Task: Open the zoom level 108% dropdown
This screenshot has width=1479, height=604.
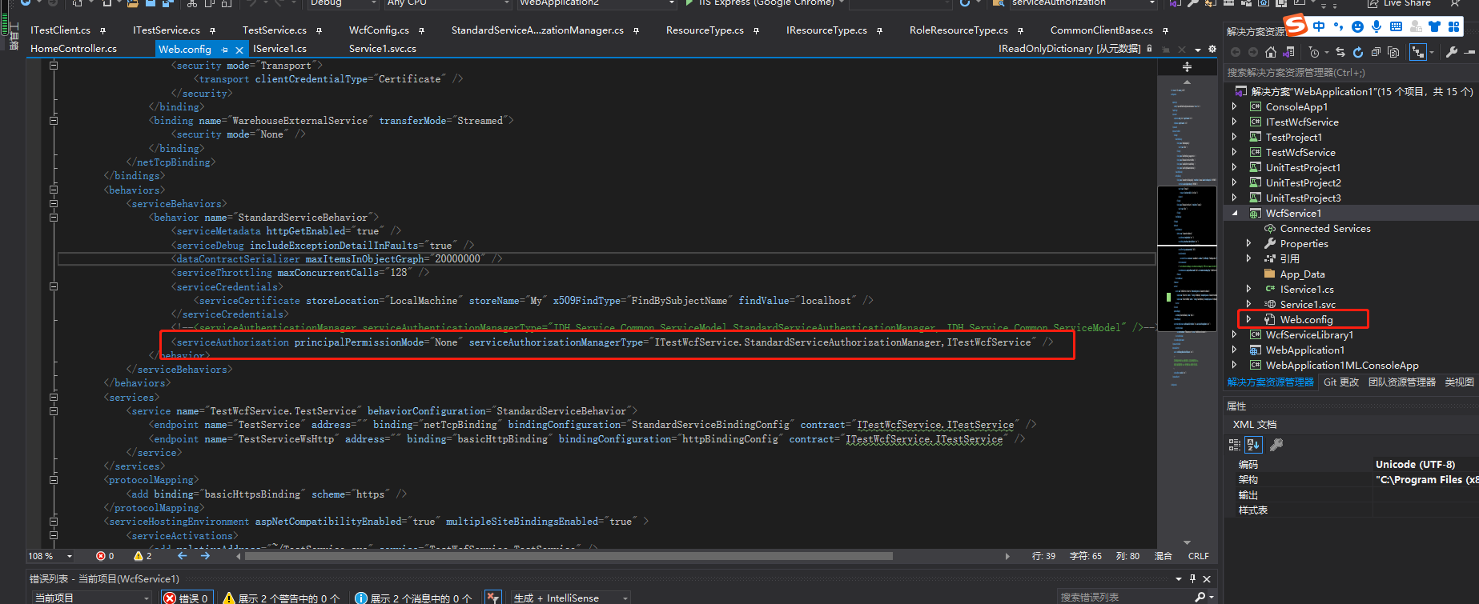Action: click(x=70, y=556)
